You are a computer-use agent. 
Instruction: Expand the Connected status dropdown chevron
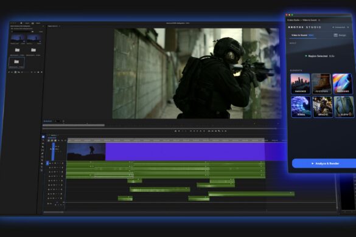coord(348,27)
